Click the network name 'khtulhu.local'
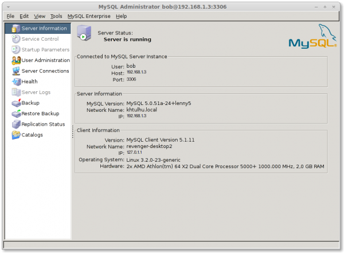The height and width of the screenshot is (253, 344). coord(142,110)
